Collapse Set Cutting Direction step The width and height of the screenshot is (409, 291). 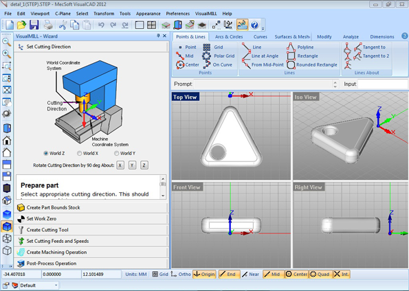(91, 47)
